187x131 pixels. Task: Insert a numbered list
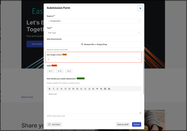tap(69, 89)
